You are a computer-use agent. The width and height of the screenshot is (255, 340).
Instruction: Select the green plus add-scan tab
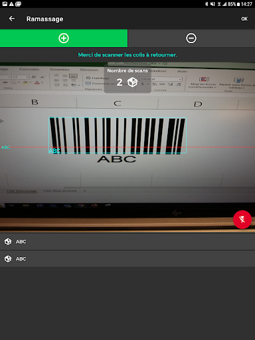coord(64,39)
